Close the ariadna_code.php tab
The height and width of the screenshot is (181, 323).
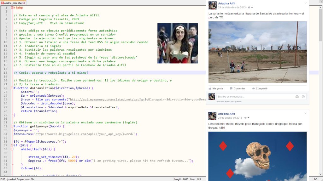pos(24,3)
